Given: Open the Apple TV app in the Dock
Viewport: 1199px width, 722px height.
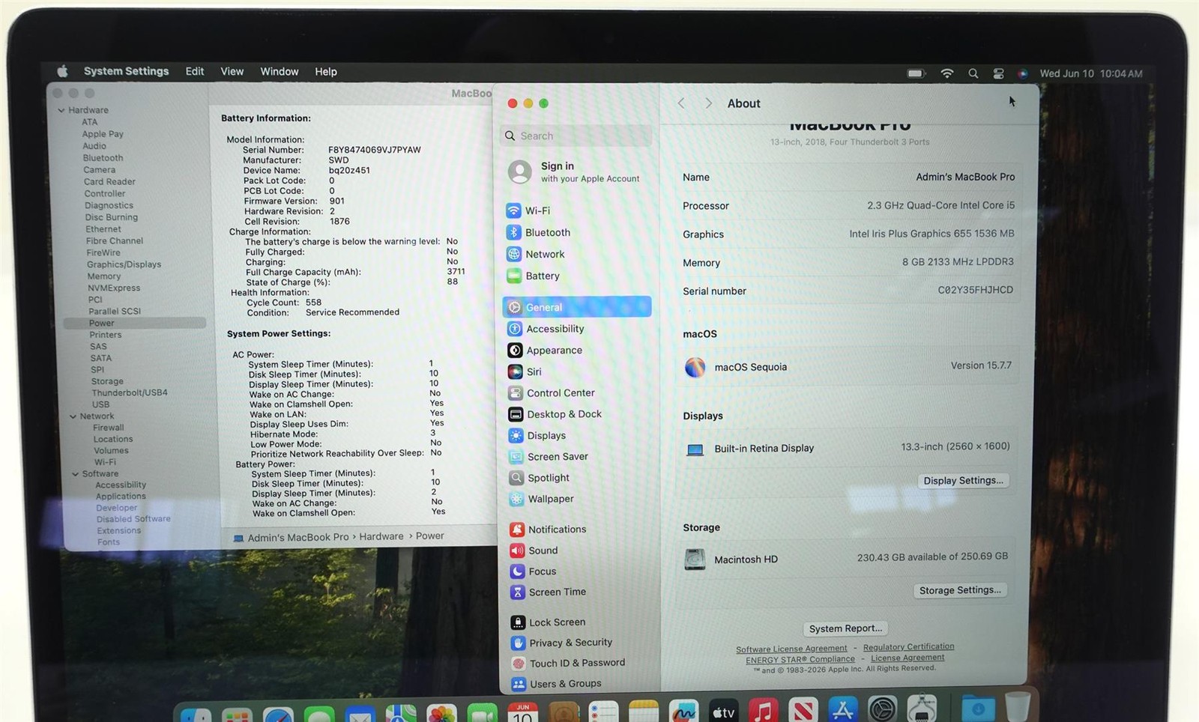Looking at the screenshot, I should pos(722,712).
